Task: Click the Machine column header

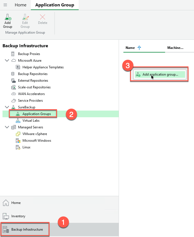Action: pos(175,48)
